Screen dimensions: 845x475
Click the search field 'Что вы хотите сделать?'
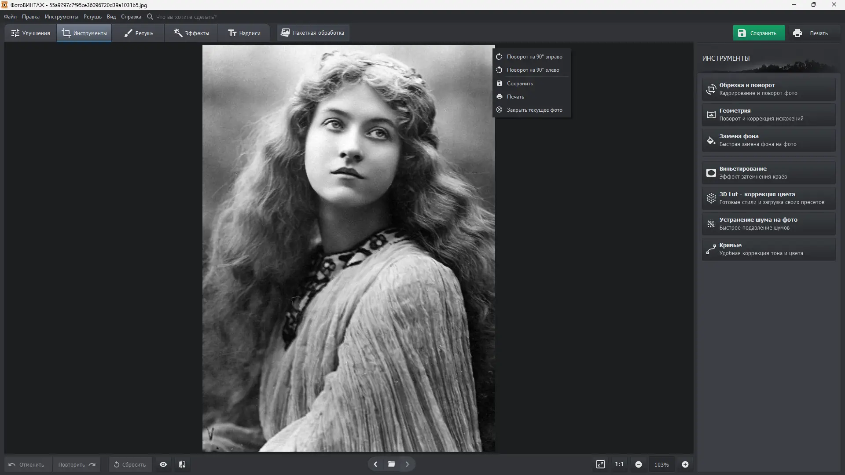(186, 17)
